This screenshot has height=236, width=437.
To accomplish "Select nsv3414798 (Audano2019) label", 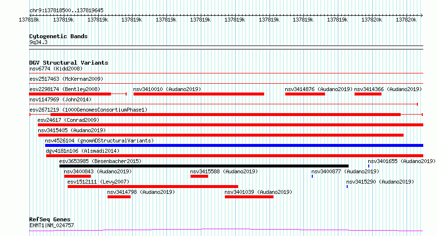I will (x=141, y=192).
